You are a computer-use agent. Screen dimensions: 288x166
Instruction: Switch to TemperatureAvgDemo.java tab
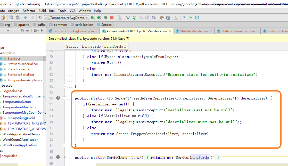tap(73, 31)
